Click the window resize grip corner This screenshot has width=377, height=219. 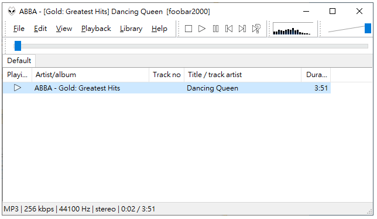tap(369, 211)
